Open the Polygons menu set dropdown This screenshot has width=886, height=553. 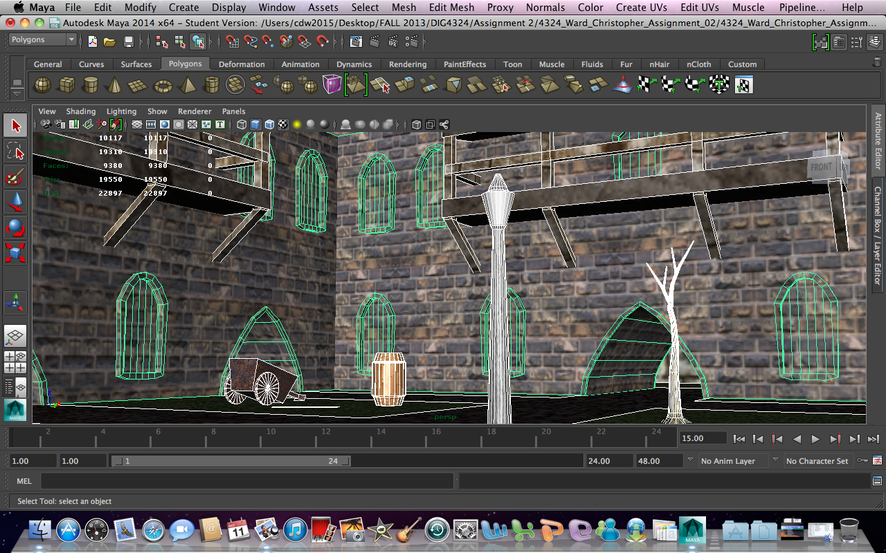pyautogui.click(x=43, y=40)
